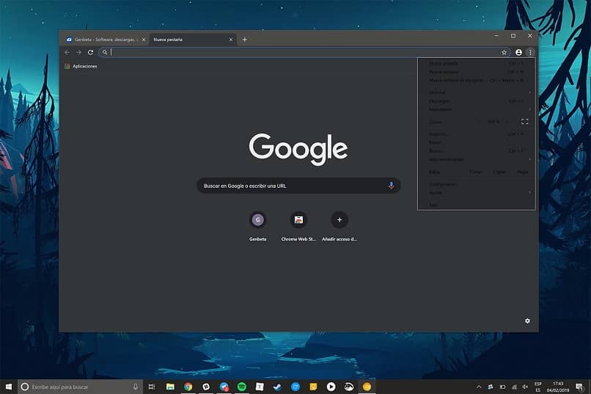Select the Nueva pestaña tab
Image resolution: width=591 pixels, height=394 pixels.
pyautogui.click(x=192, y=40)
